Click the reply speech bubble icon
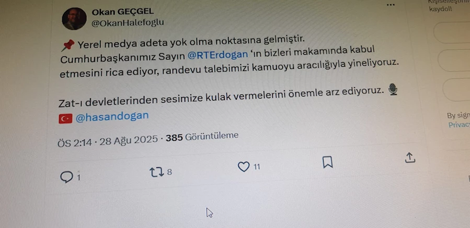Image resolution: width=470 pixels, height=228 pixels. pyautogui.click(x=66, y=177)
